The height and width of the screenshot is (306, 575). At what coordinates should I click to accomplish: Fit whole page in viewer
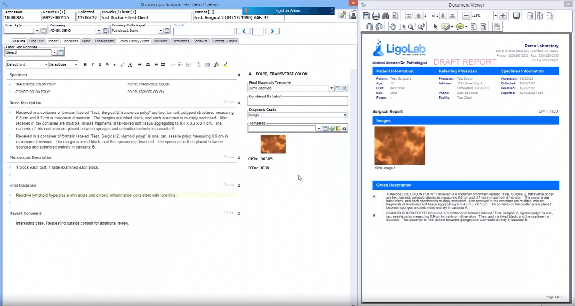pos(540,16)
